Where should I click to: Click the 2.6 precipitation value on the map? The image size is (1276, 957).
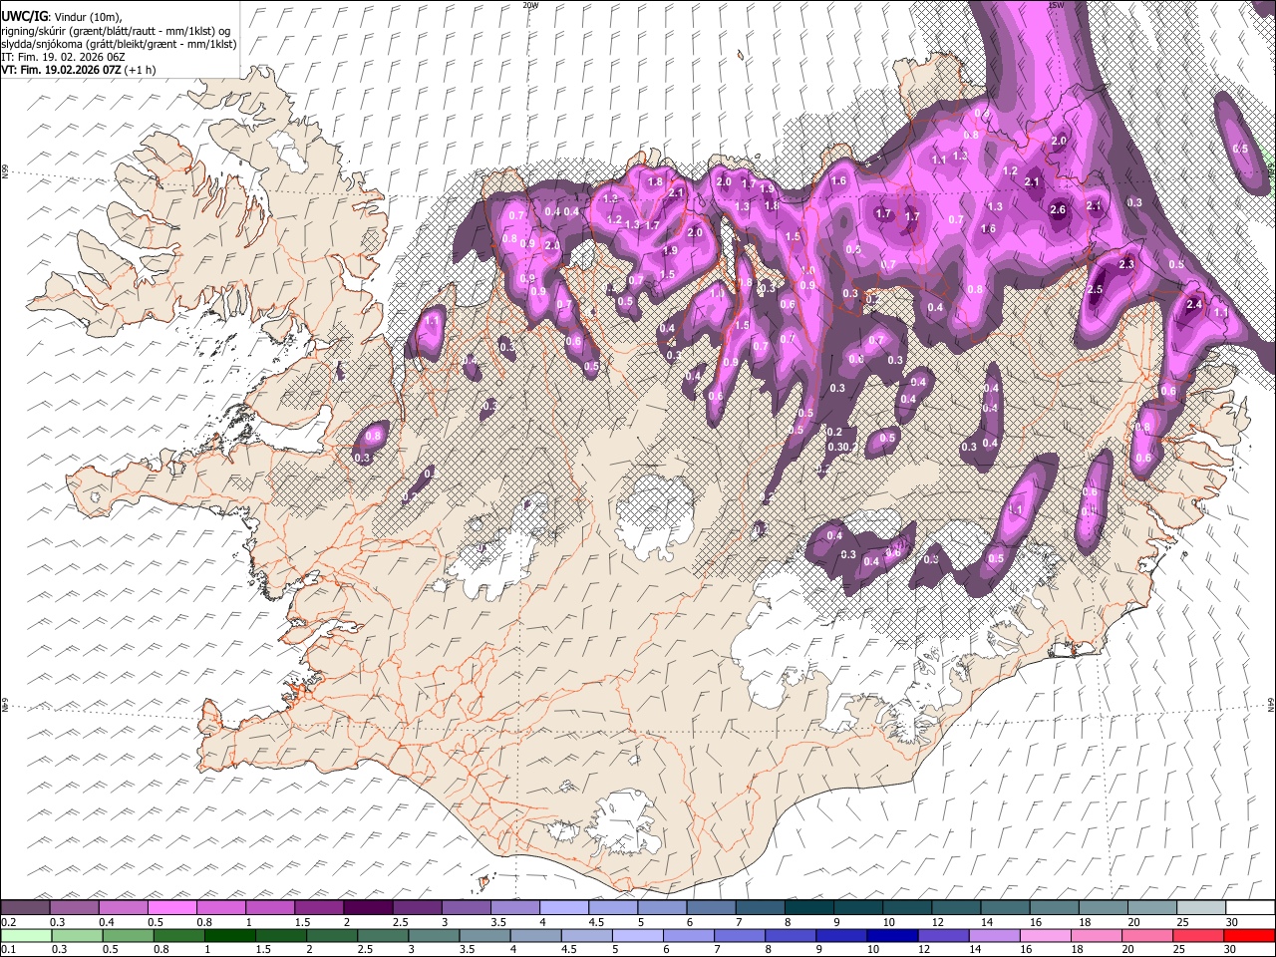tap(1059, 210)
